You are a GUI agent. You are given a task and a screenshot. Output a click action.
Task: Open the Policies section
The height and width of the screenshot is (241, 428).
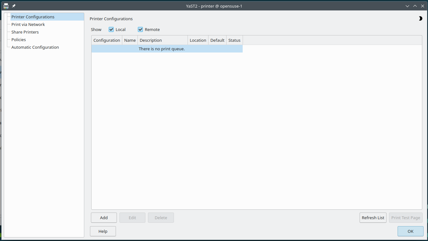pyautogui.click(x=18, y=40)
